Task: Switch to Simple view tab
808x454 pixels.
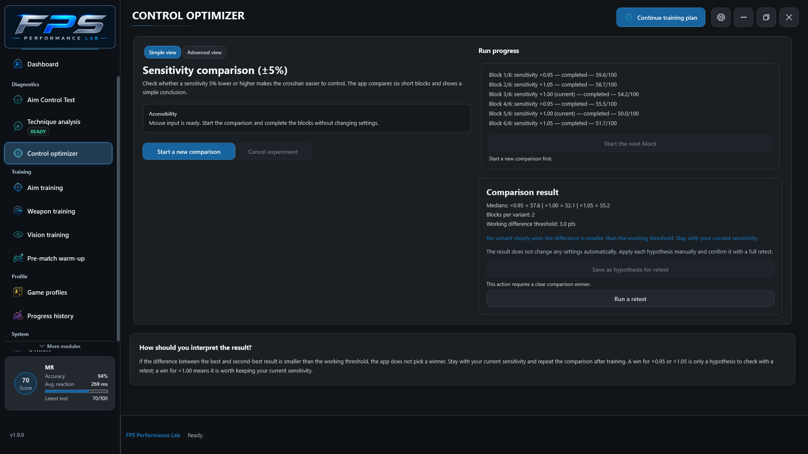Action: [x=162, y=52]
